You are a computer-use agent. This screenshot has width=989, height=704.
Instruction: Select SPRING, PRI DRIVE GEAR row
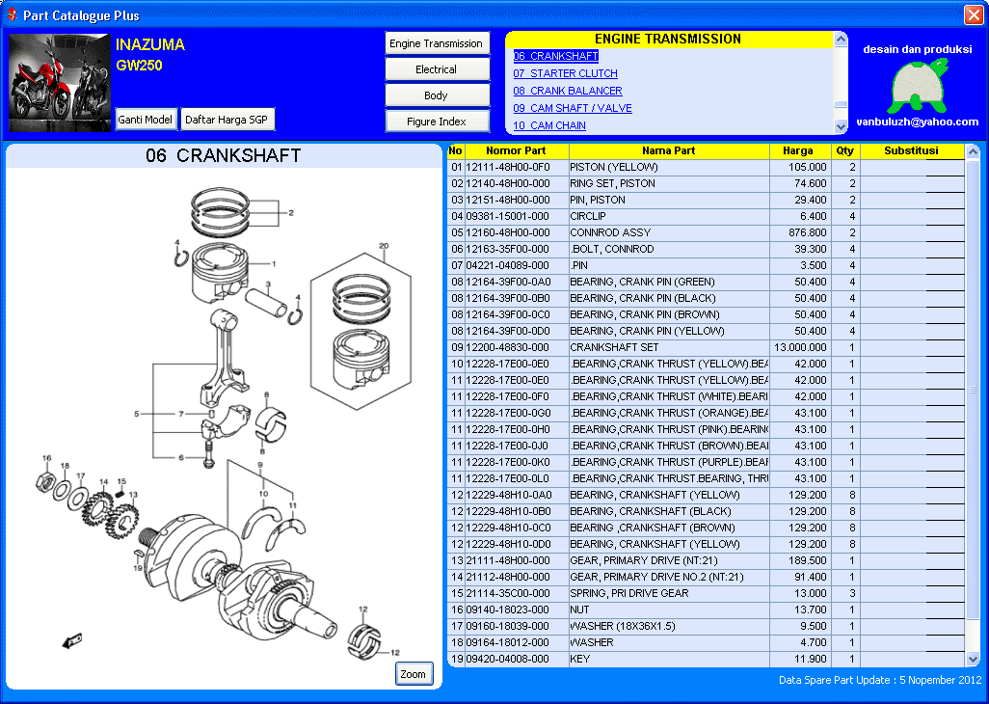pyautogui.click(x=706, y=594)
